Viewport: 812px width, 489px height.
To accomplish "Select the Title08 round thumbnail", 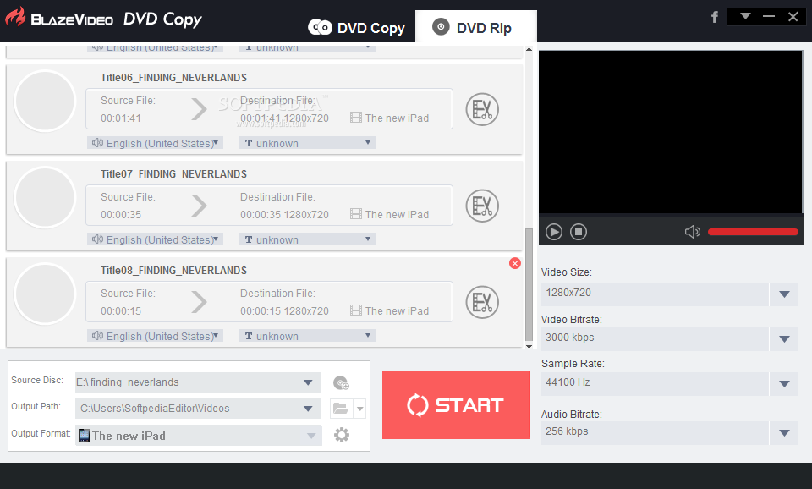I will point(45,294).
